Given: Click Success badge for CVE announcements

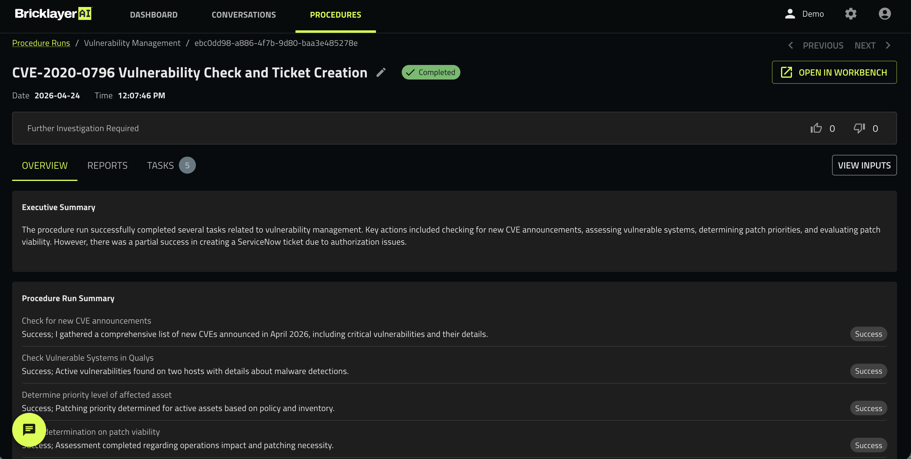Looking at the screenshot, I should [x=868, y=334].
